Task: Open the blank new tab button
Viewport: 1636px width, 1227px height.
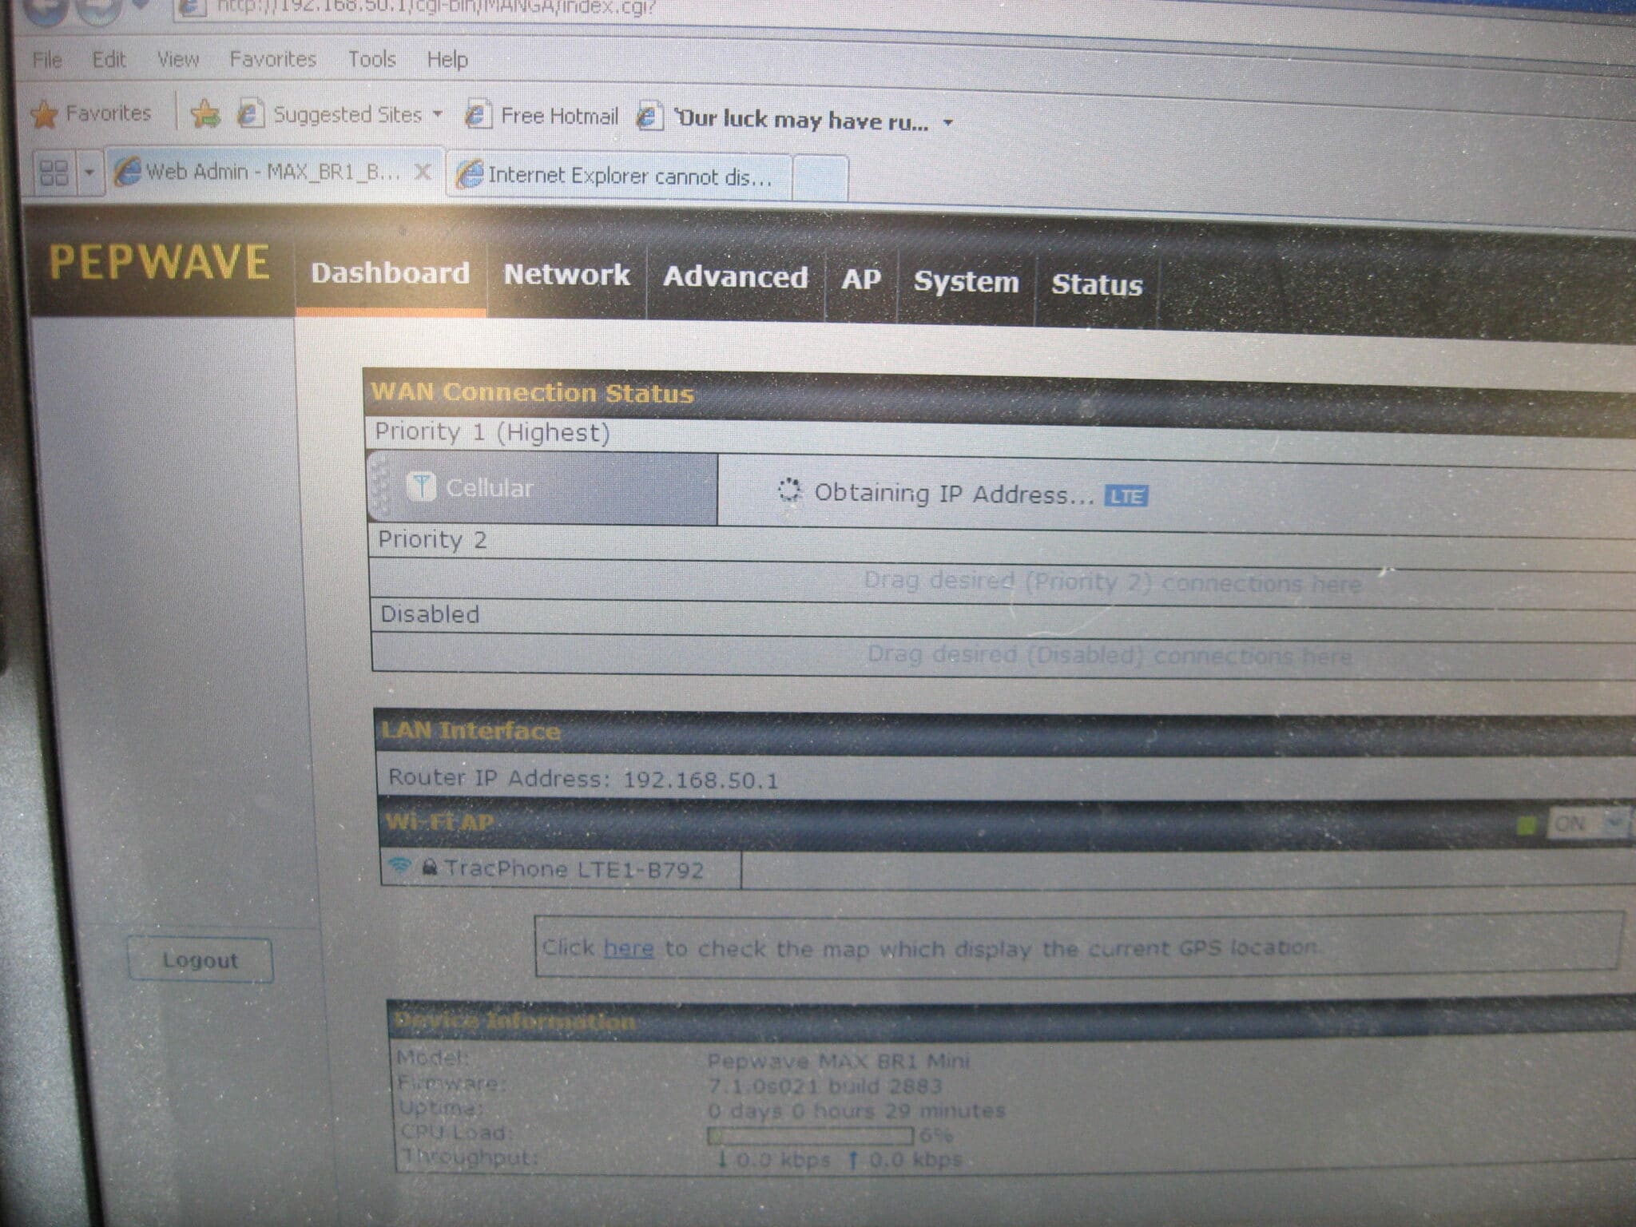Action: (x=820, y=177)
